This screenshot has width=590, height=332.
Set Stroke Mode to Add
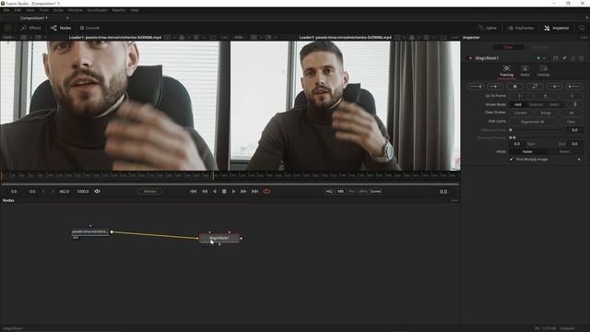pos(518,104)
